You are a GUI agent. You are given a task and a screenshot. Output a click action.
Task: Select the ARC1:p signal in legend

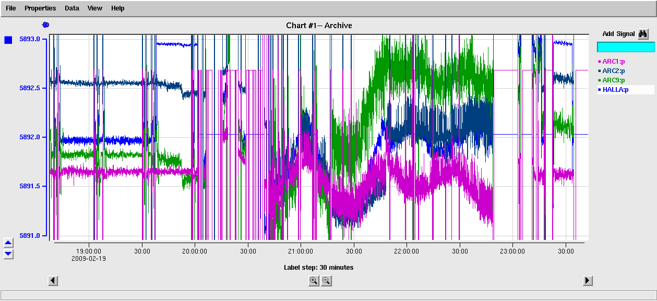[614, 62]
